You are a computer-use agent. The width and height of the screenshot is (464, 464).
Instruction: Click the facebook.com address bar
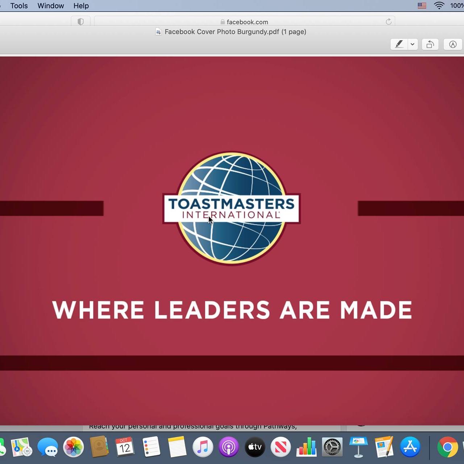[x=244, y=22]
